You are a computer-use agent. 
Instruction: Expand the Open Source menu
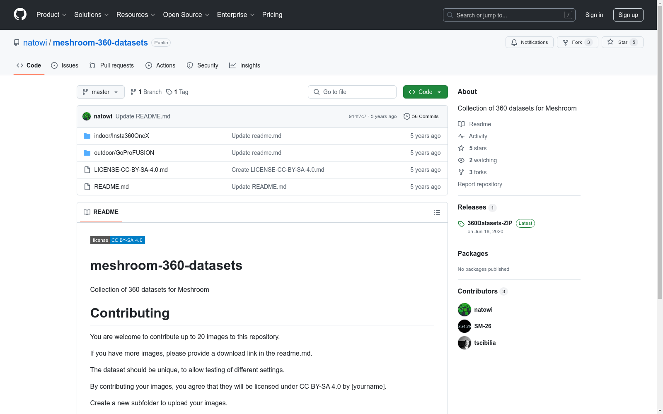pyautogui.click(x=186, y=15)
